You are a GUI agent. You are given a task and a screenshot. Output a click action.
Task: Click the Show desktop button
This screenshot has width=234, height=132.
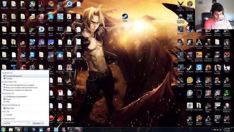coord(233,129)
